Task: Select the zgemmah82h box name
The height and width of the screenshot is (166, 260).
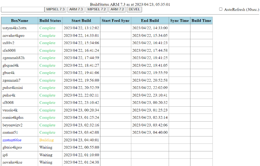Action: 13,58
